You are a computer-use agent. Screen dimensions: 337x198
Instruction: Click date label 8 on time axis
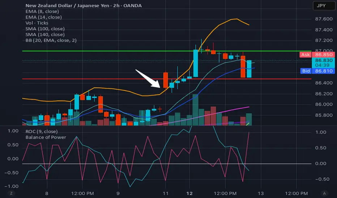(47, 194)
